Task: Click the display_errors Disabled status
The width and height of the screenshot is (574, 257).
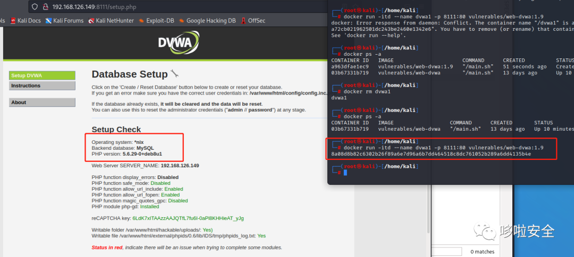Action: coord(168,177)
